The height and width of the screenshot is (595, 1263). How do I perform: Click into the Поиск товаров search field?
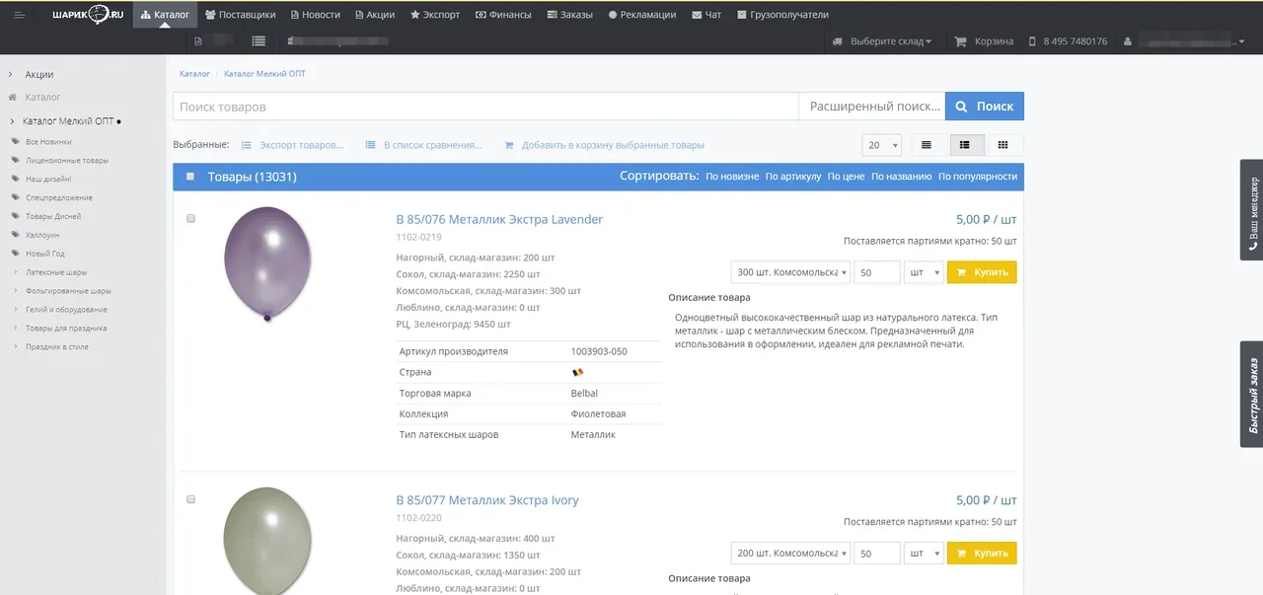tap(485, 107)
